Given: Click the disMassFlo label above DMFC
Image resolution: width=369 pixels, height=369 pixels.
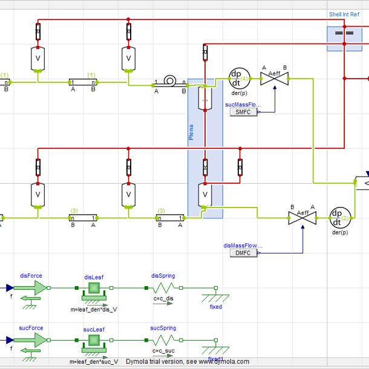Looking at the screenshot, I should click(x=243, y=245).
